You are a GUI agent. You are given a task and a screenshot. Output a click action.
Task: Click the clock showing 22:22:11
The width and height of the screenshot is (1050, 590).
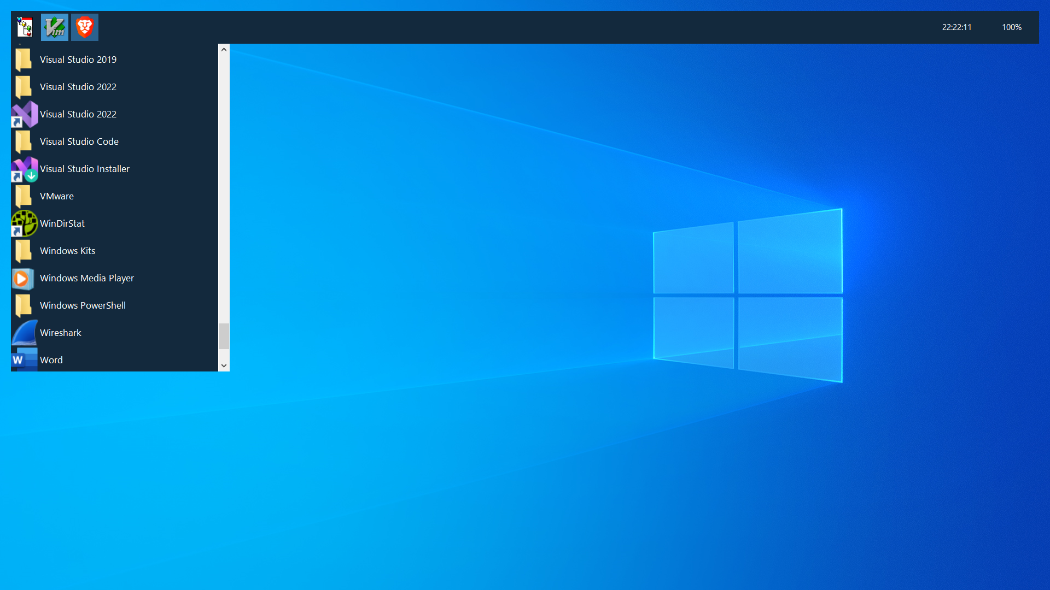click(x=956, y=27)
